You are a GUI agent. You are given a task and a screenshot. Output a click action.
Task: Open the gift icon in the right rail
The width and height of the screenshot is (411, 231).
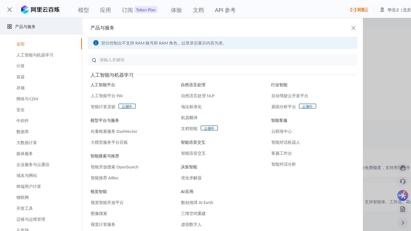403,168
